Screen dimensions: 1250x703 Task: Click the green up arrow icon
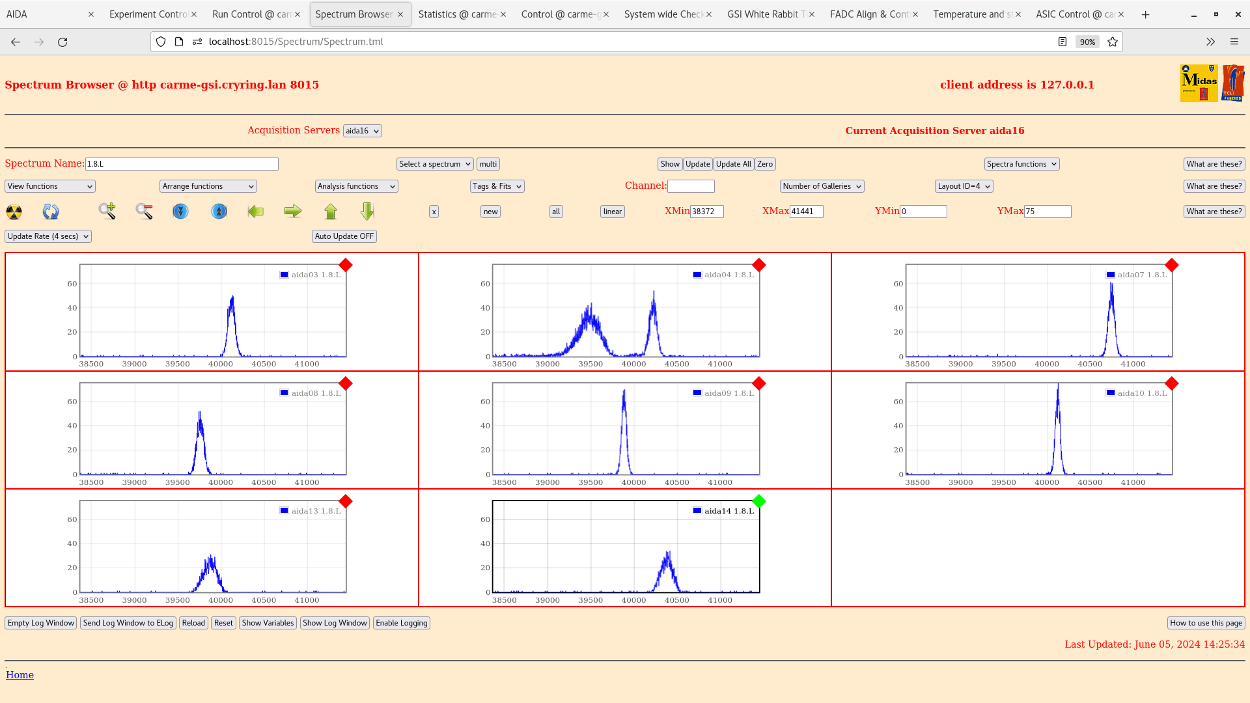[x=331, y=211]
